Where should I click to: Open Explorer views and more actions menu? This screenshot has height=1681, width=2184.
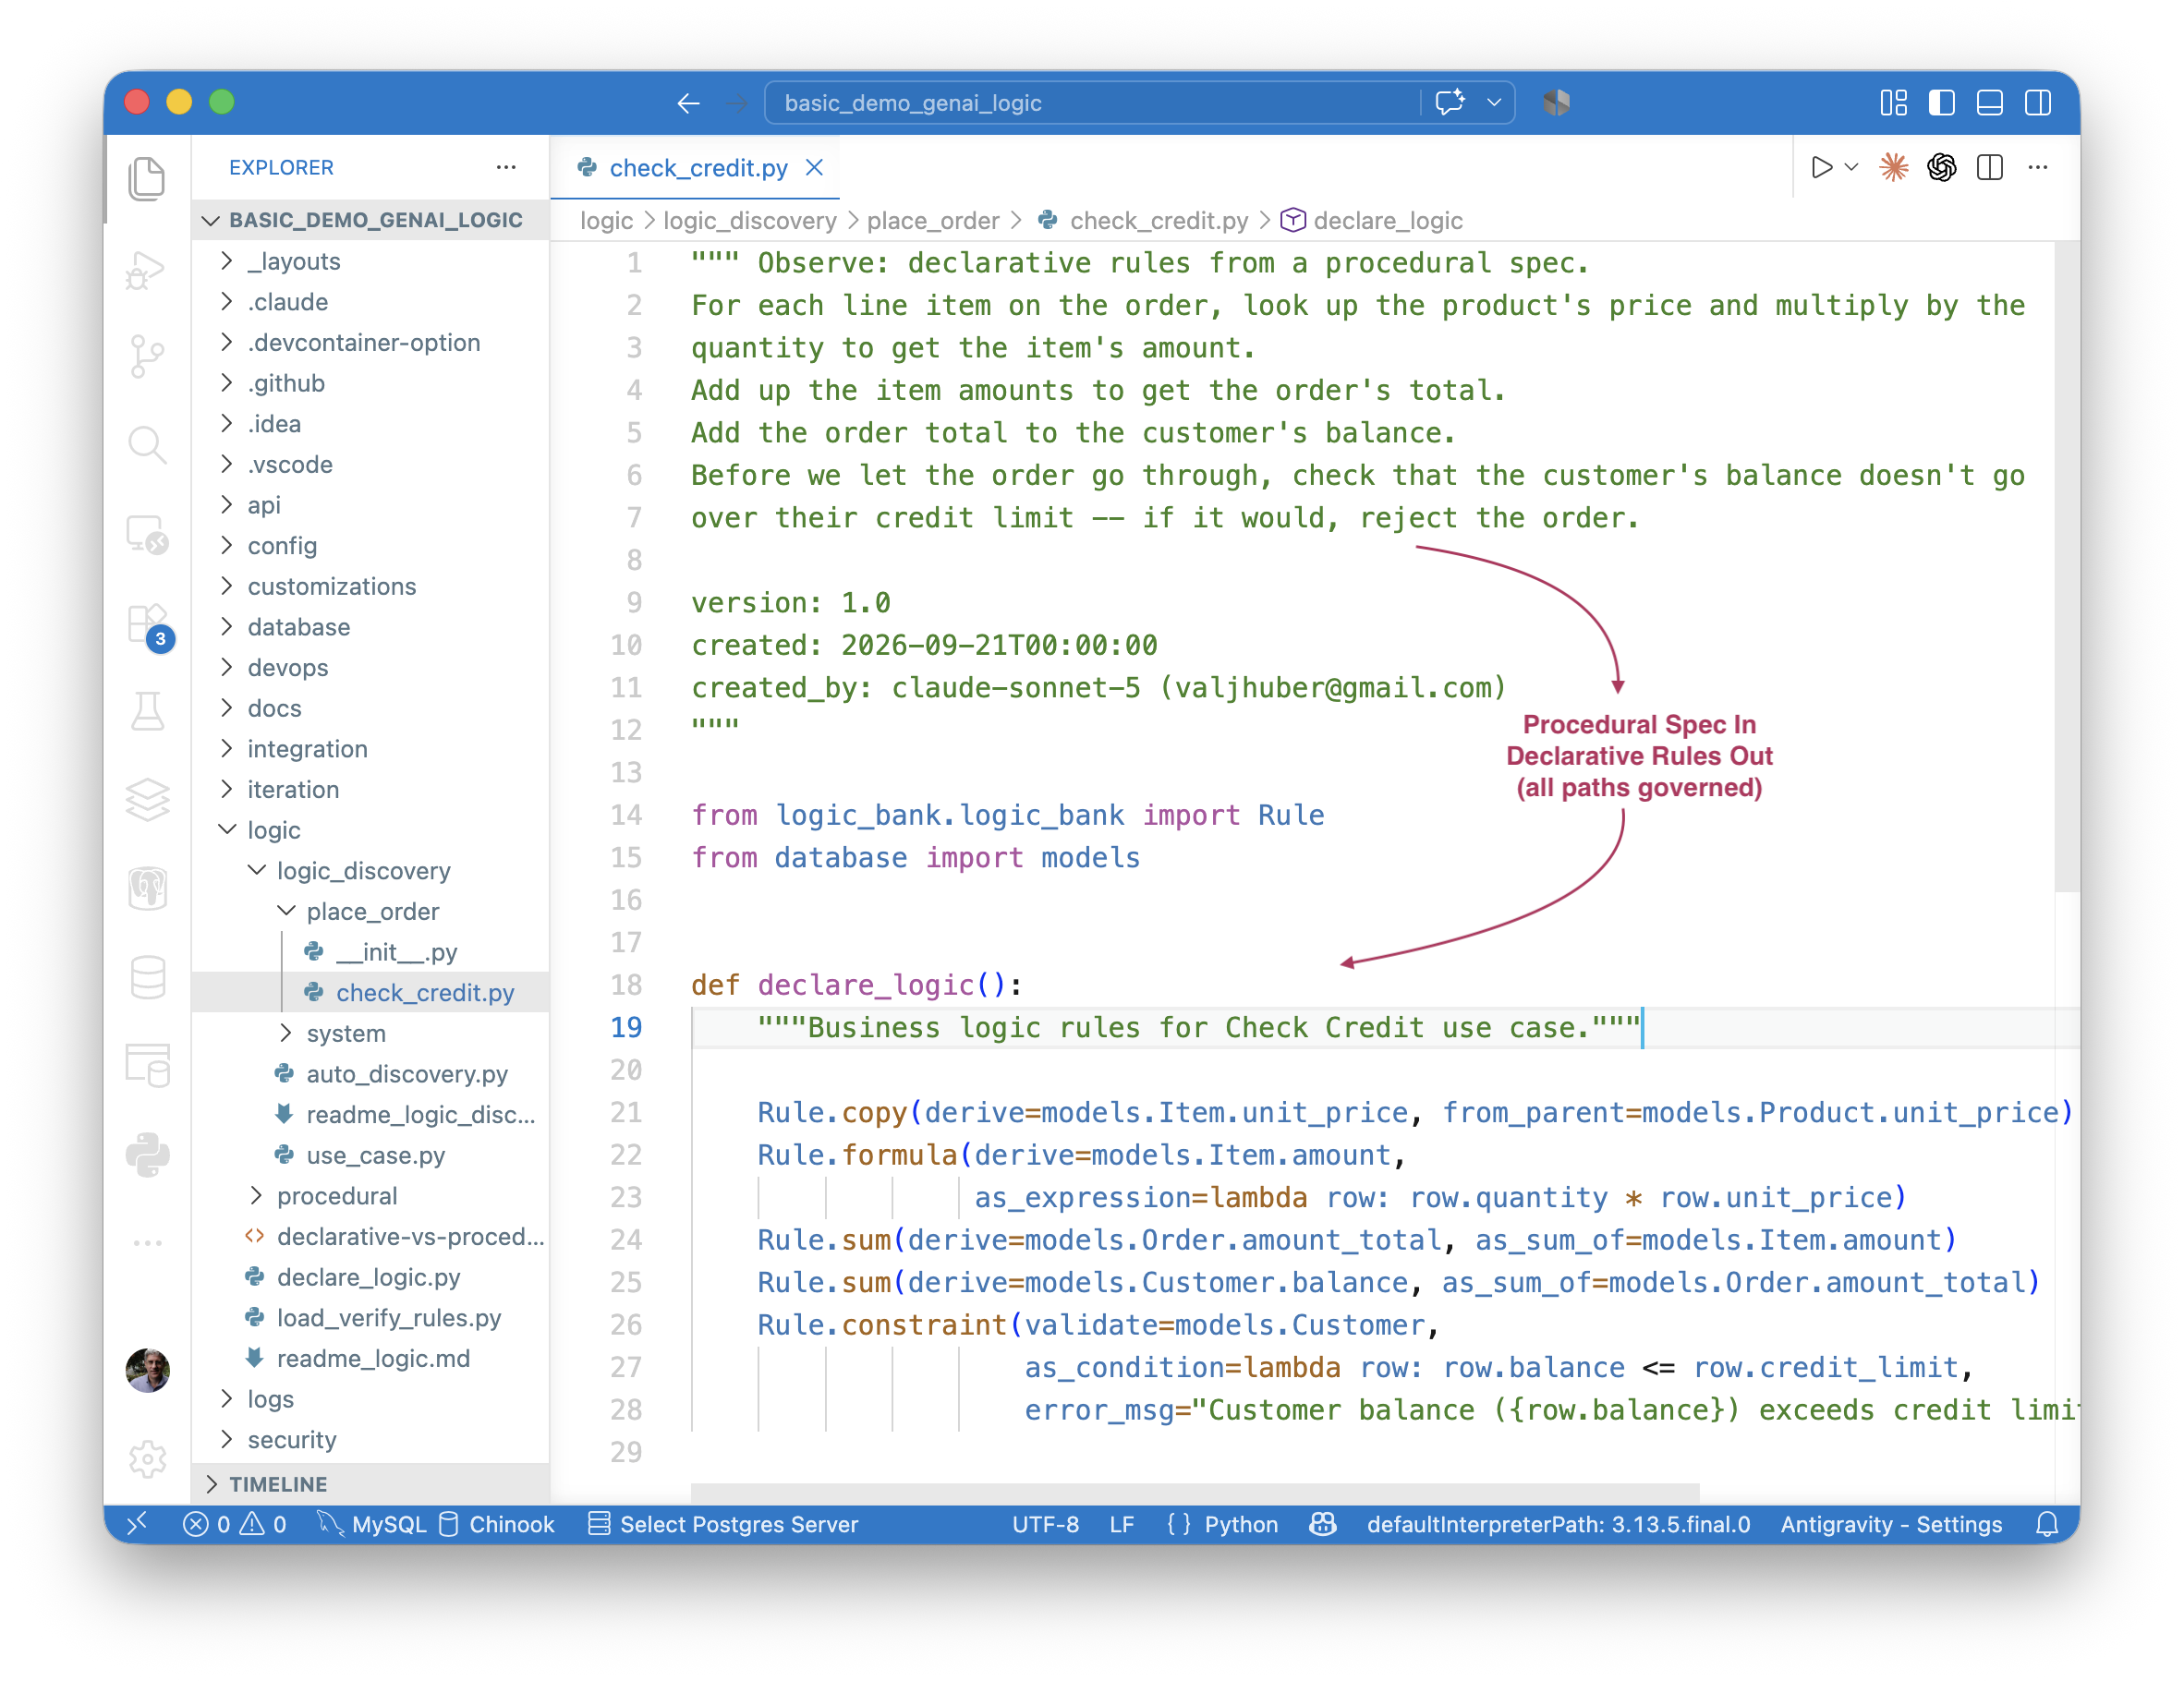point(506,167)
